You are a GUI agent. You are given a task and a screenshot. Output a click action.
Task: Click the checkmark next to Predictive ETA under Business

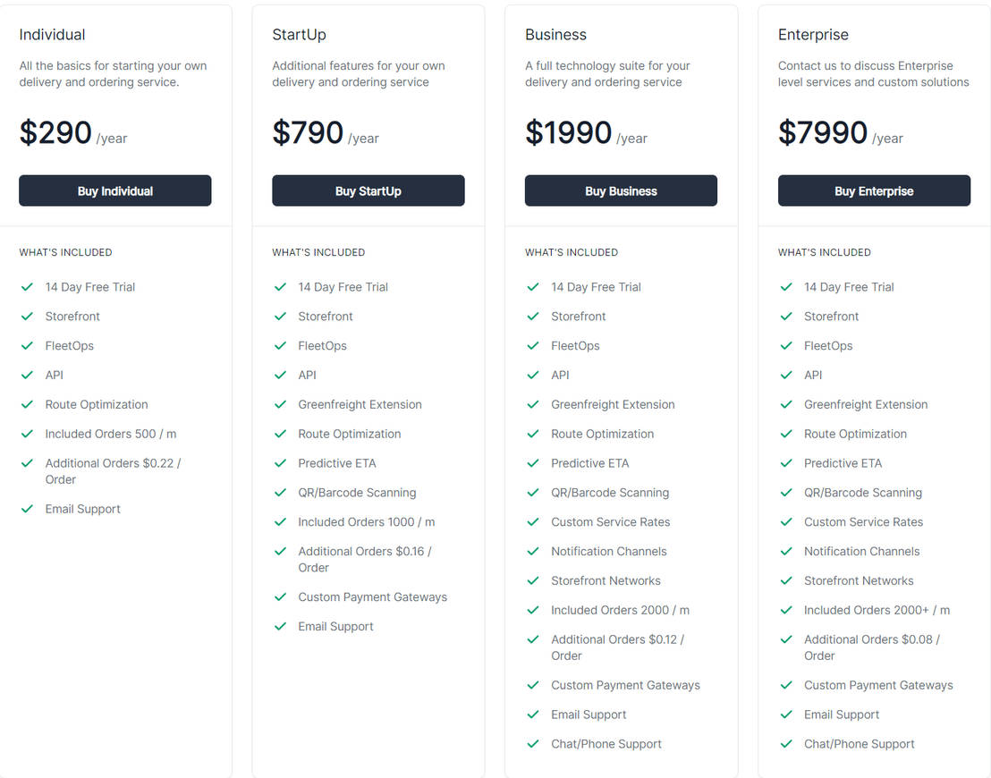tap(533, 463)
